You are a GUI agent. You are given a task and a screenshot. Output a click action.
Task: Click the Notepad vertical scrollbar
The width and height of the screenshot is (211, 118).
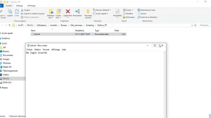pos(165,84)
